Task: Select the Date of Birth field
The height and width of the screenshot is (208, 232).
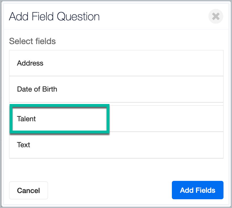Action: tap(116, 89)
